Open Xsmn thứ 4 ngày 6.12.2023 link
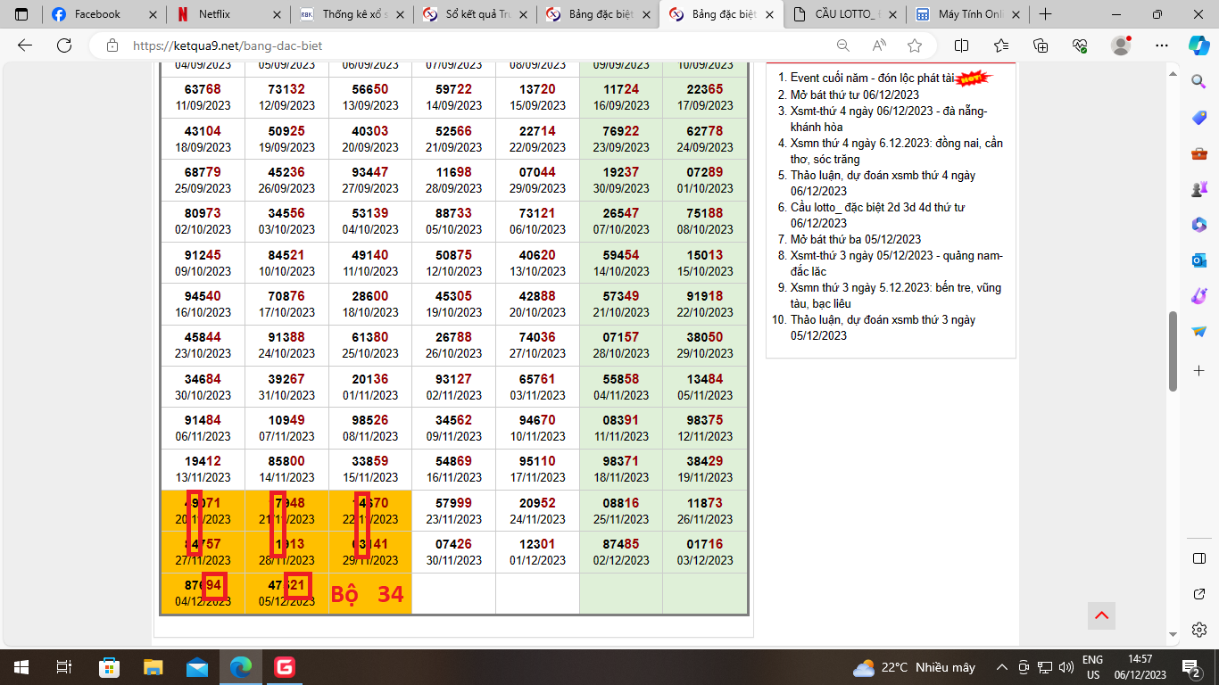The height and width of the screenshot is (685, 1219). click(897, 151)
